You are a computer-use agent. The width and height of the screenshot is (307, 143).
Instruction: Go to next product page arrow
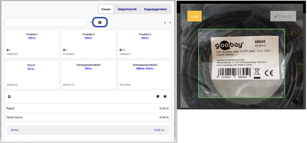click(x=170, y=23)
